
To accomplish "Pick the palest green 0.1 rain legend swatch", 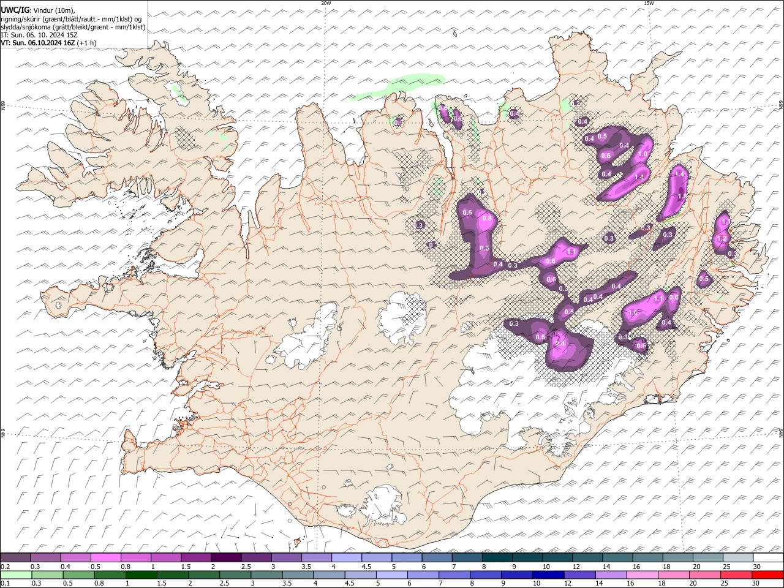I will click(15, 575).
